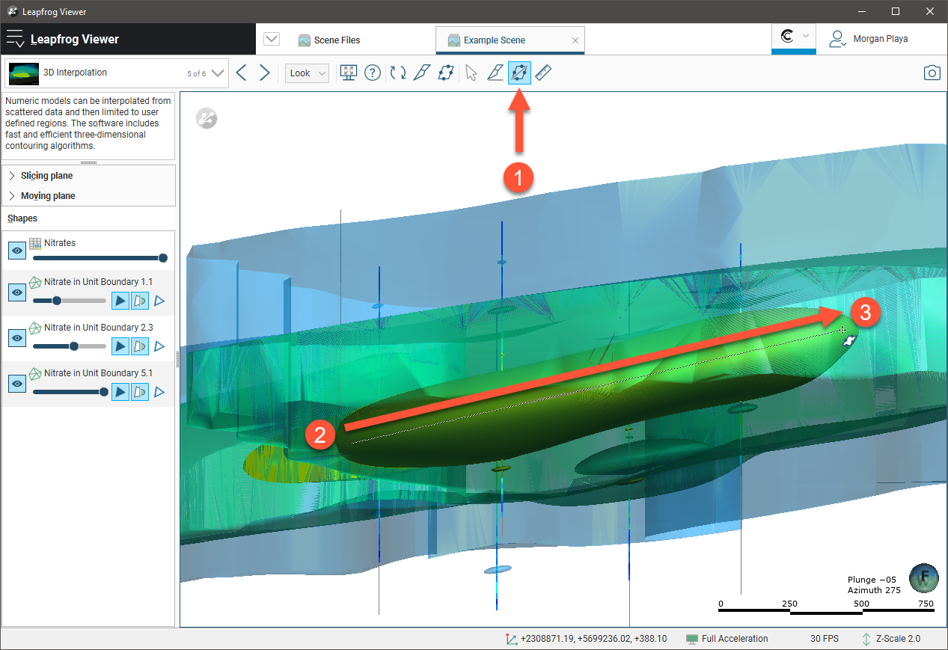
Task: Click the Z-Scale 2.0 status item
Action: point(890,639)
